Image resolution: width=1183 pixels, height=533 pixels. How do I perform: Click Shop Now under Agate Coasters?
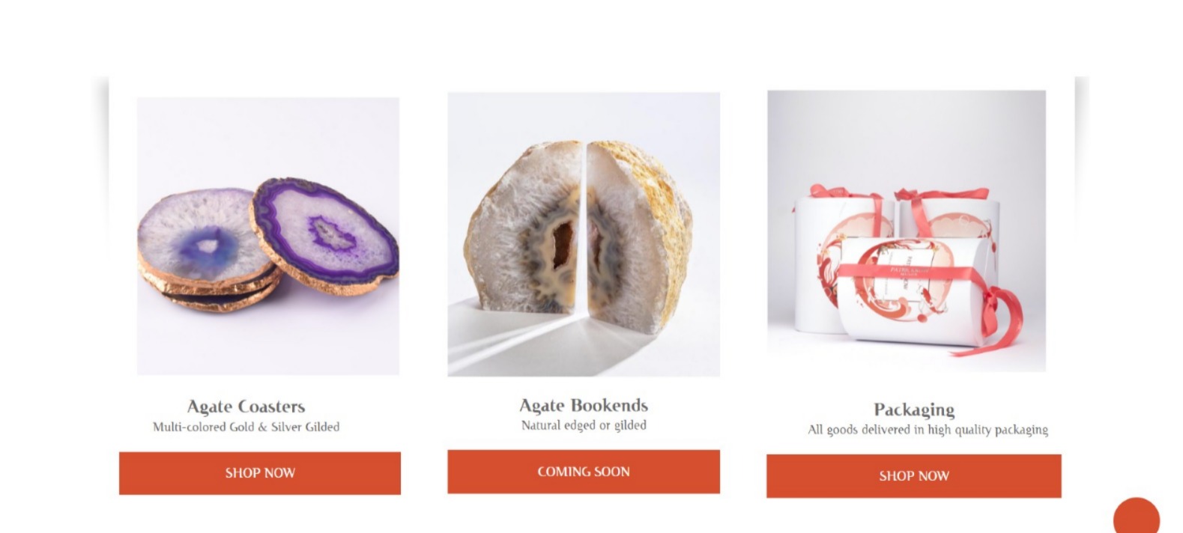(260, 473)
